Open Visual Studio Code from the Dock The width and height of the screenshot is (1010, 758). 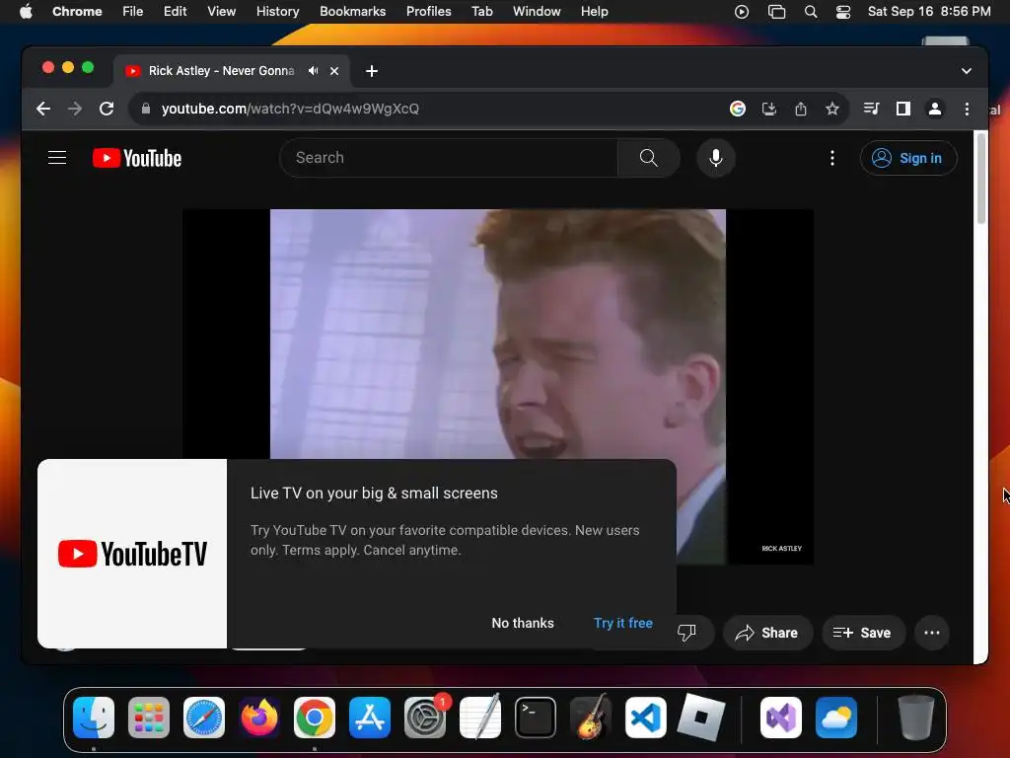tap(646, 718)
